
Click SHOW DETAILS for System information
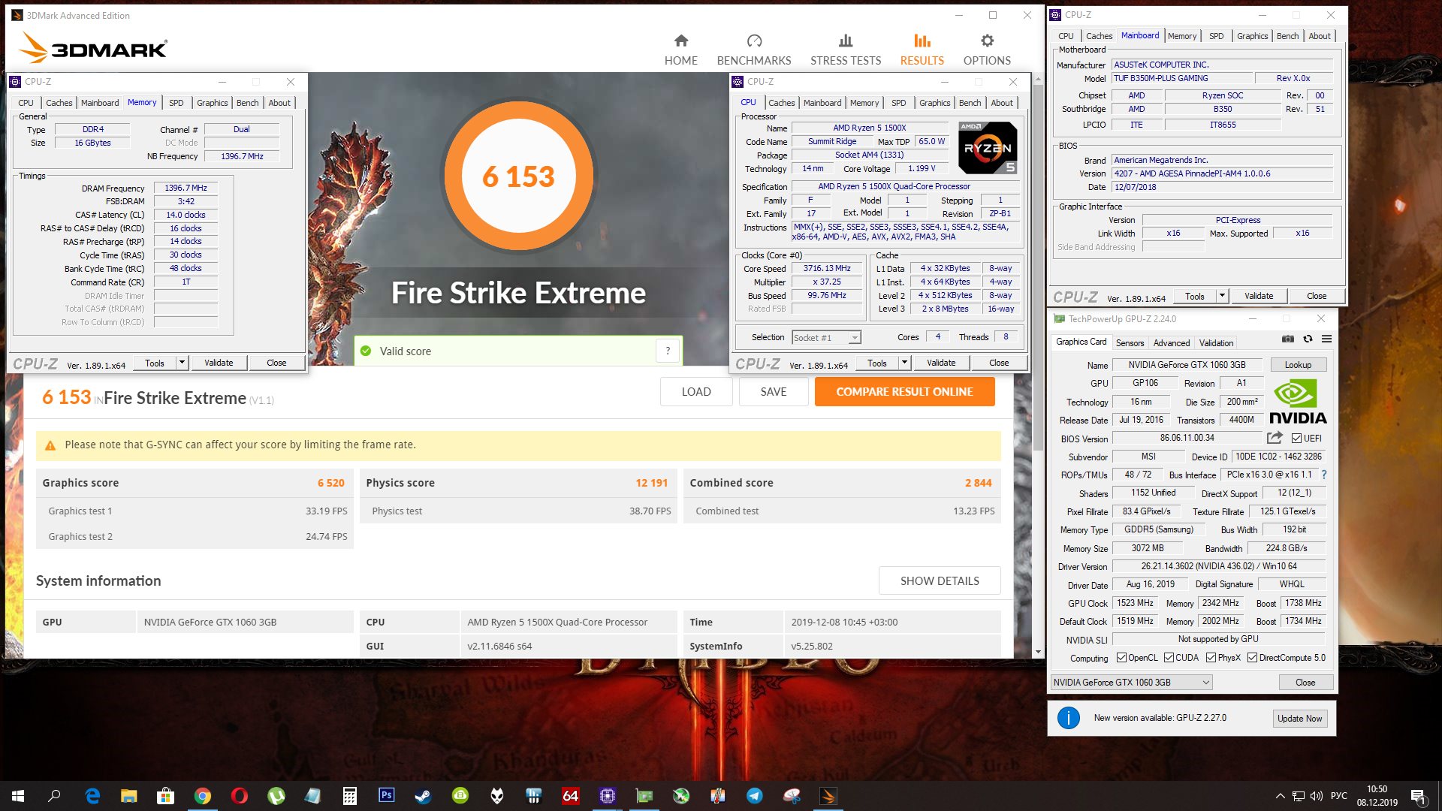940,580
